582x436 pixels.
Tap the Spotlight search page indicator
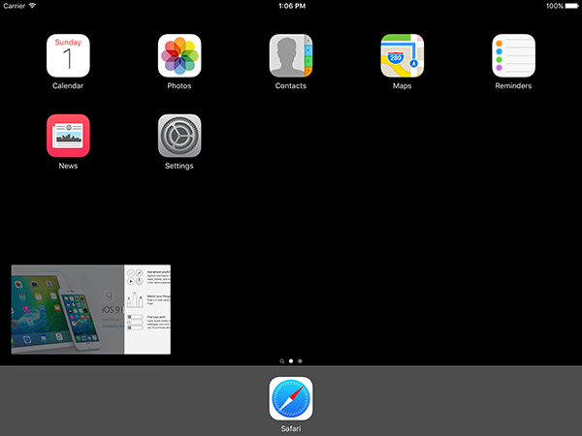281,361
